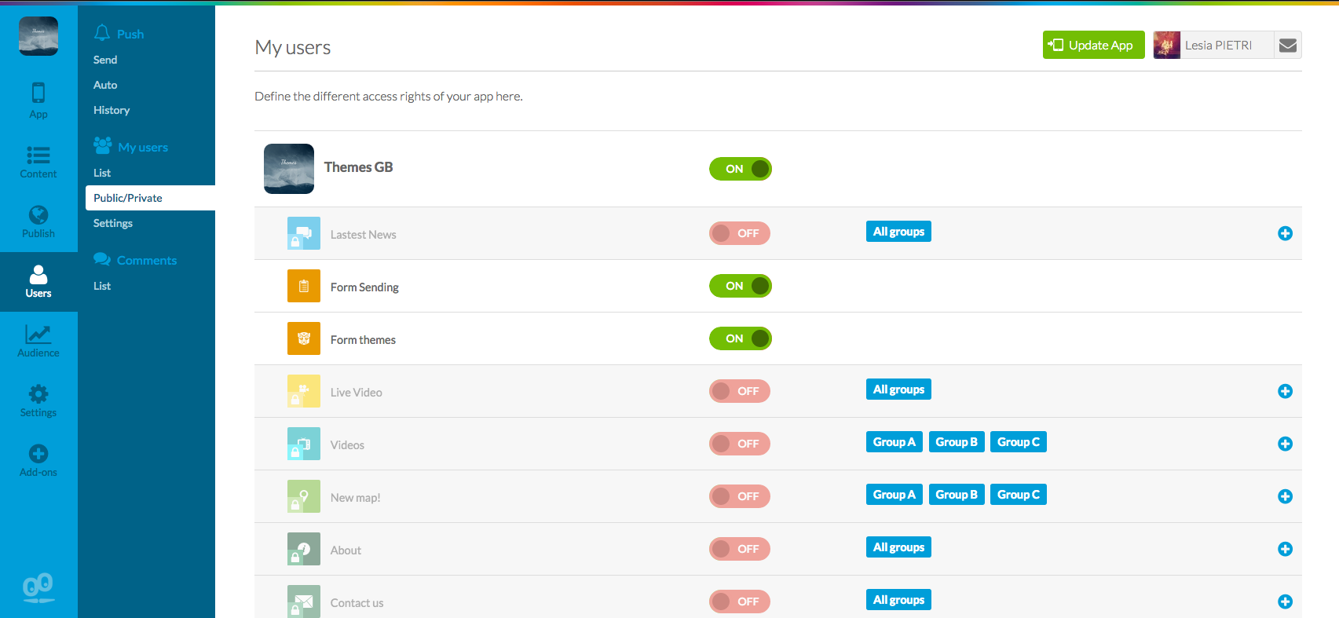The image size is (1339, 618).
Task: Enable the Lastest News toggle
Action: coord(740,233)
